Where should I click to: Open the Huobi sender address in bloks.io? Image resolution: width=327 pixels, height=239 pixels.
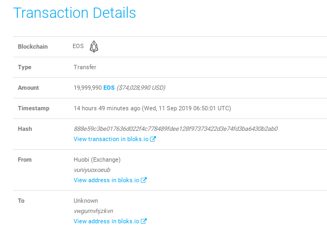click(x=110, y=180)
